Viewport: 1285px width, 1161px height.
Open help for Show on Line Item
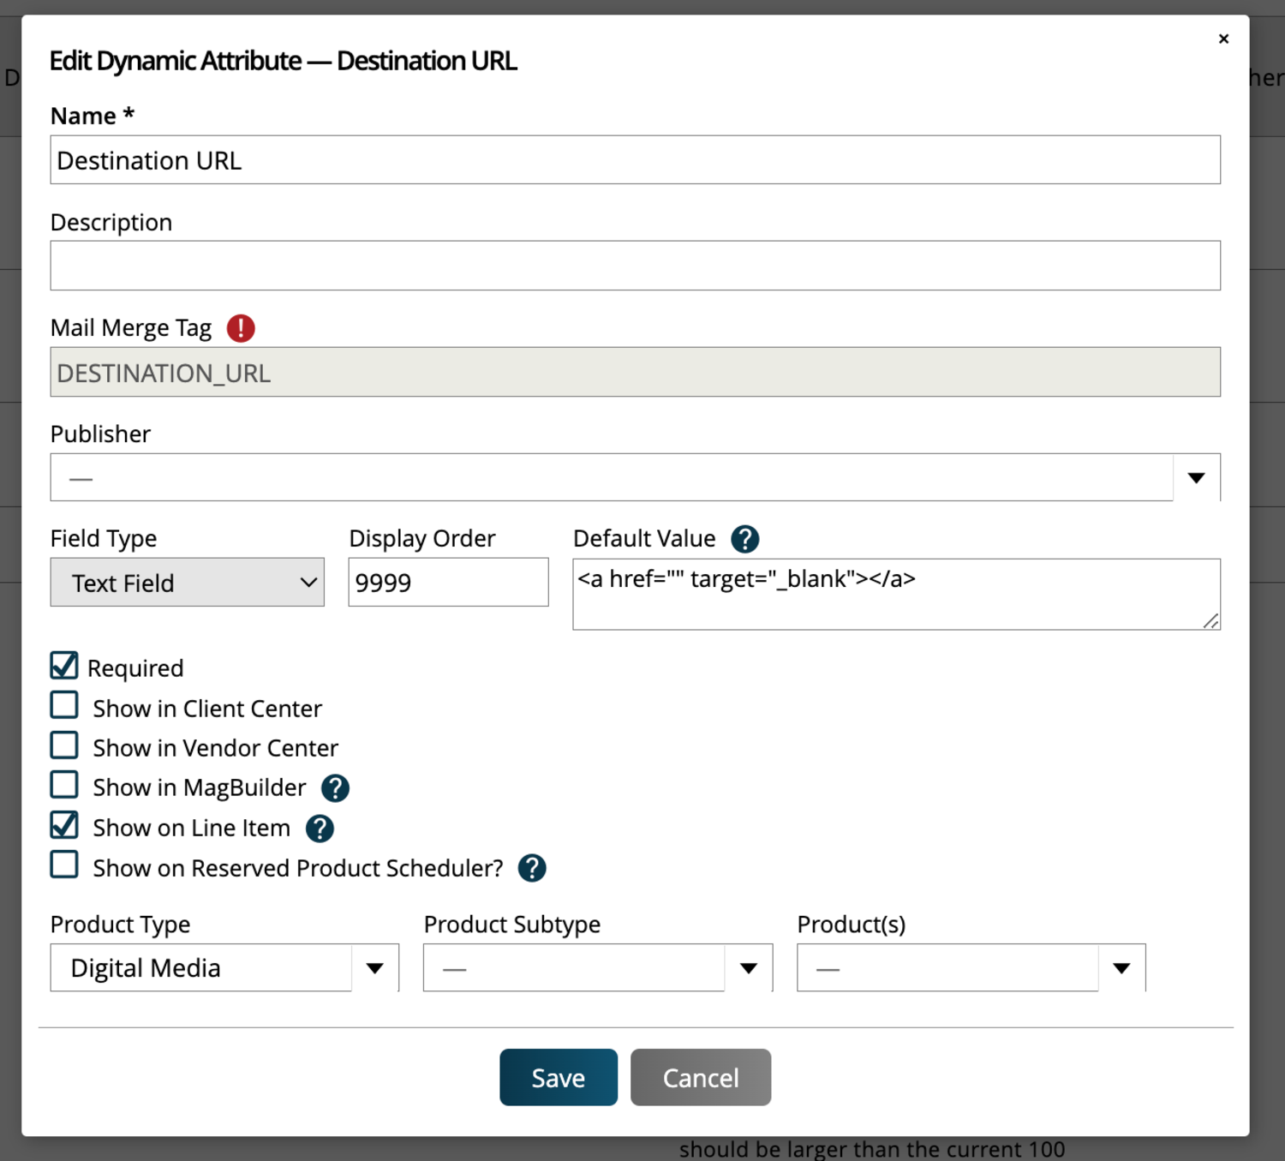coord(320,829)
